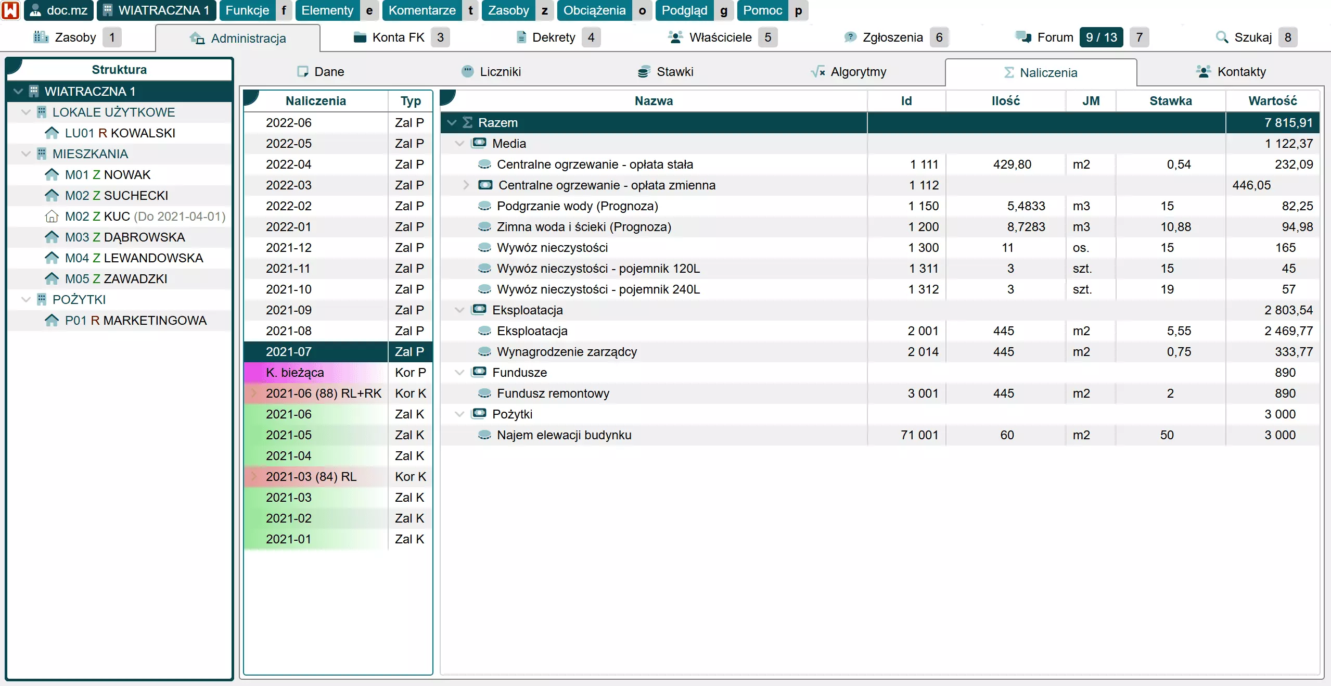
Task: Click house icon of M05 Z ZAWADZKI
Action: [x=52, y=278]
